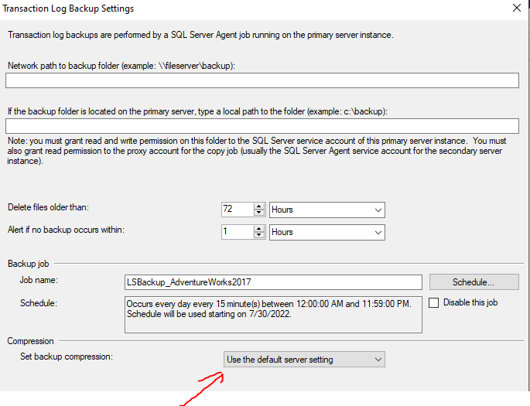The height and width of the screenshot is (406, 530).
Task: Click the 'Backup job' group heading
Action: (29, 264)
